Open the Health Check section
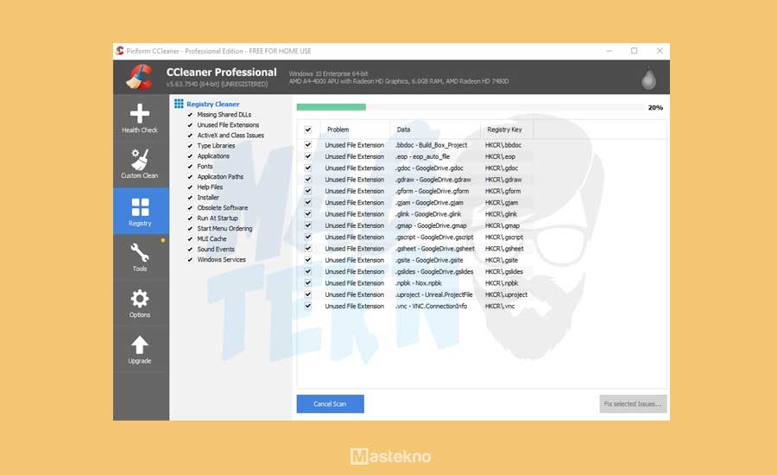Viewport: 777px width, 475px height. point(140,118)
